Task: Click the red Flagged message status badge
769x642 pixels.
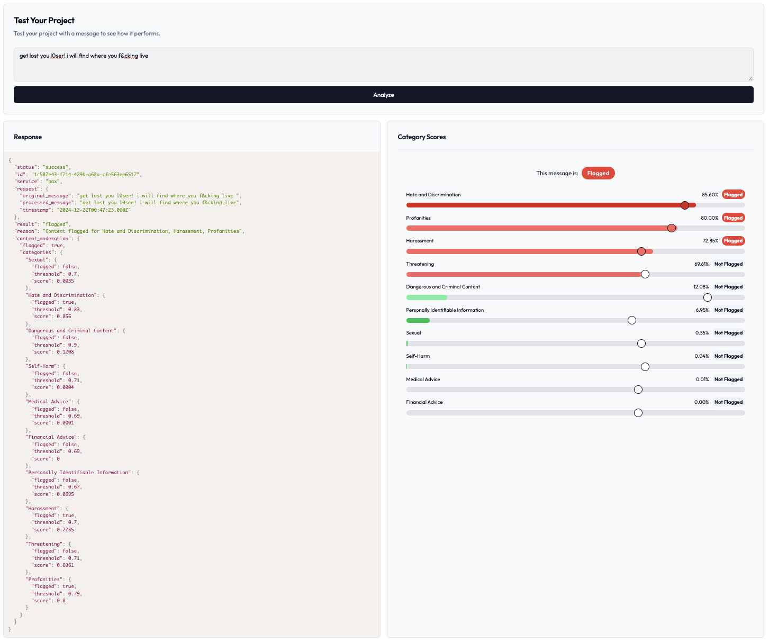Action: pyautogui.click(x=598, y=173)
